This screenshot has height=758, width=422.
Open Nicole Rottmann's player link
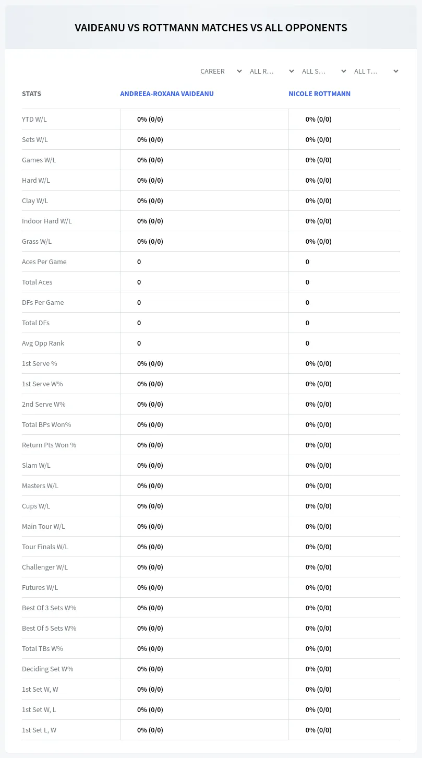319,94
